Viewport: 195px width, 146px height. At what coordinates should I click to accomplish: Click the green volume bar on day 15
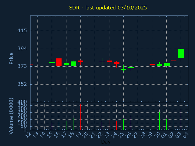52,126
